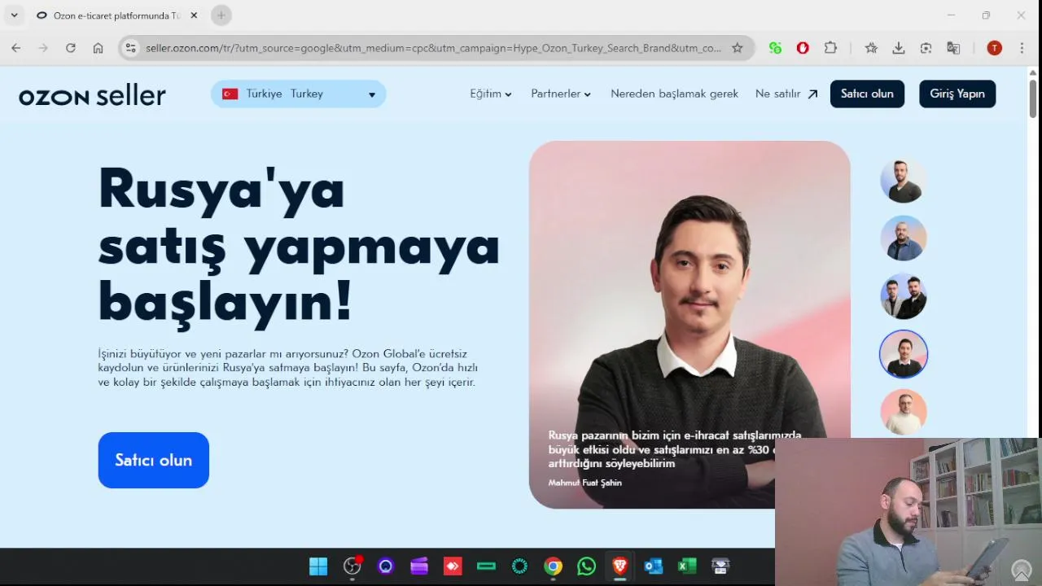Screen dimensions: 1042x586
Task: Open Google Translate toolbar icon
Action: (953, 48)
